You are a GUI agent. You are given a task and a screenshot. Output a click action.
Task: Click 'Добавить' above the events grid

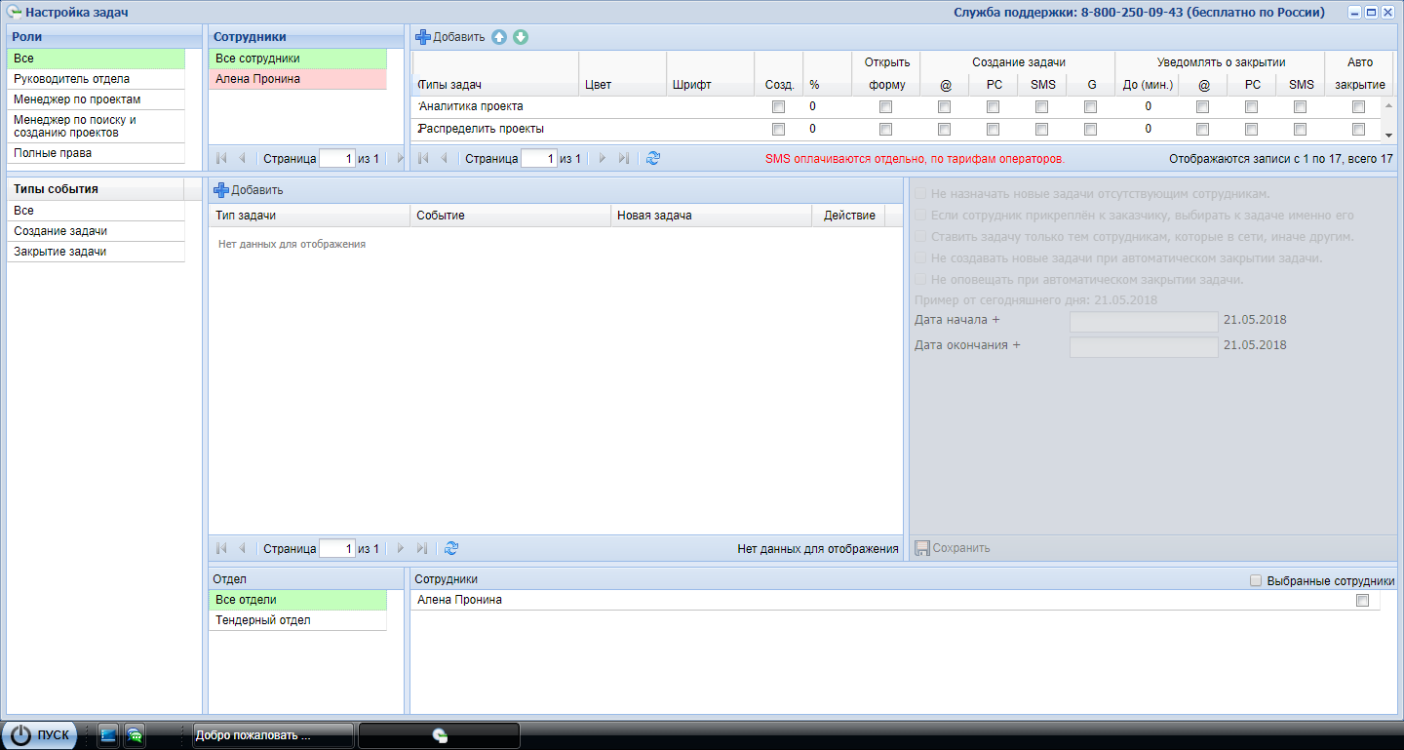click(x=249, y=190)
